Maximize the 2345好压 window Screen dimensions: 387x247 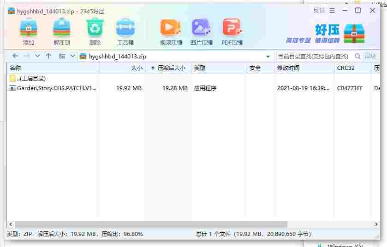[x=358, y=11]
